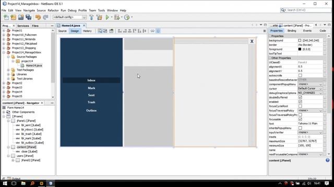Image resolution: width=334 pixels, height=187 pixels.
Task: Toggle the focusTraversalPolicyProvider checkbox
Action: 300,115
